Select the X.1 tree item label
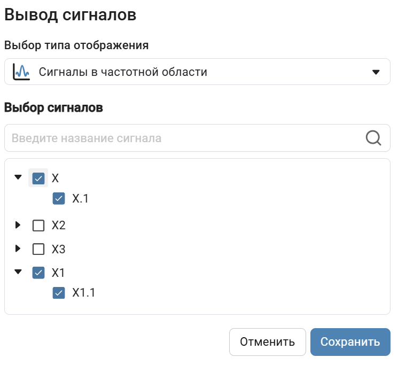Screen dimensions: 398x365 [x=80, y=199]
